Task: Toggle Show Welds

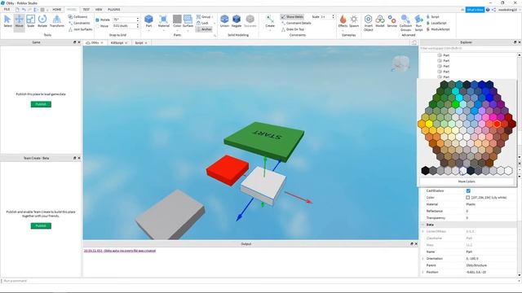Action: coord(292,16)
